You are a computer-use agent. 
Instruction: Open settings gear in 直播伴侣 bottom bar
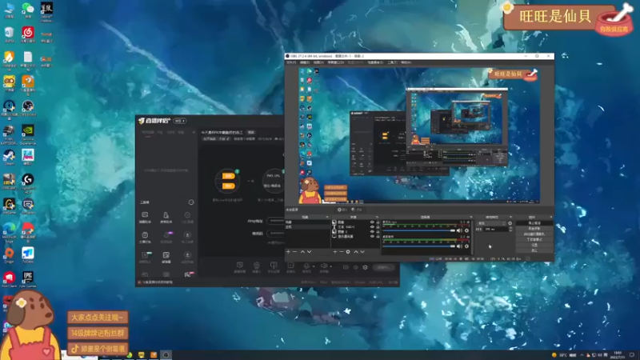click(365, 267)
